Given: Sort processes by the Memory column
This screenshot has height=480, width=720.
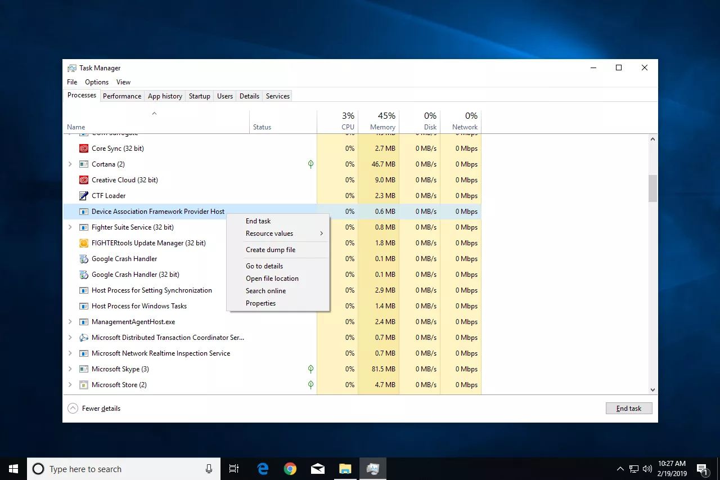Looking at the screenshot, I should tap(379, 122).
